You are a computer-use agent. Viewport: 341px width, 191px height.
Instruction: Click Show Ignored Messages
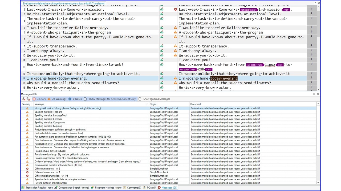(x=154, y=99)
